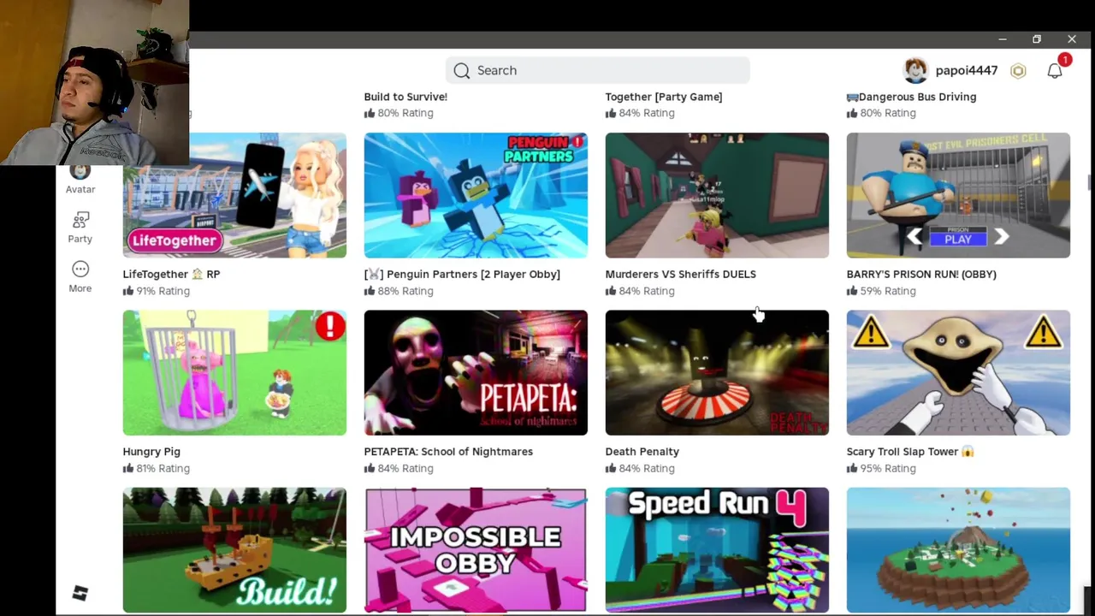Screen dimensions: 1095x616
Task: Click Murderers VS Sheriffs DUELS title
Action: click(x=681, y=274)
